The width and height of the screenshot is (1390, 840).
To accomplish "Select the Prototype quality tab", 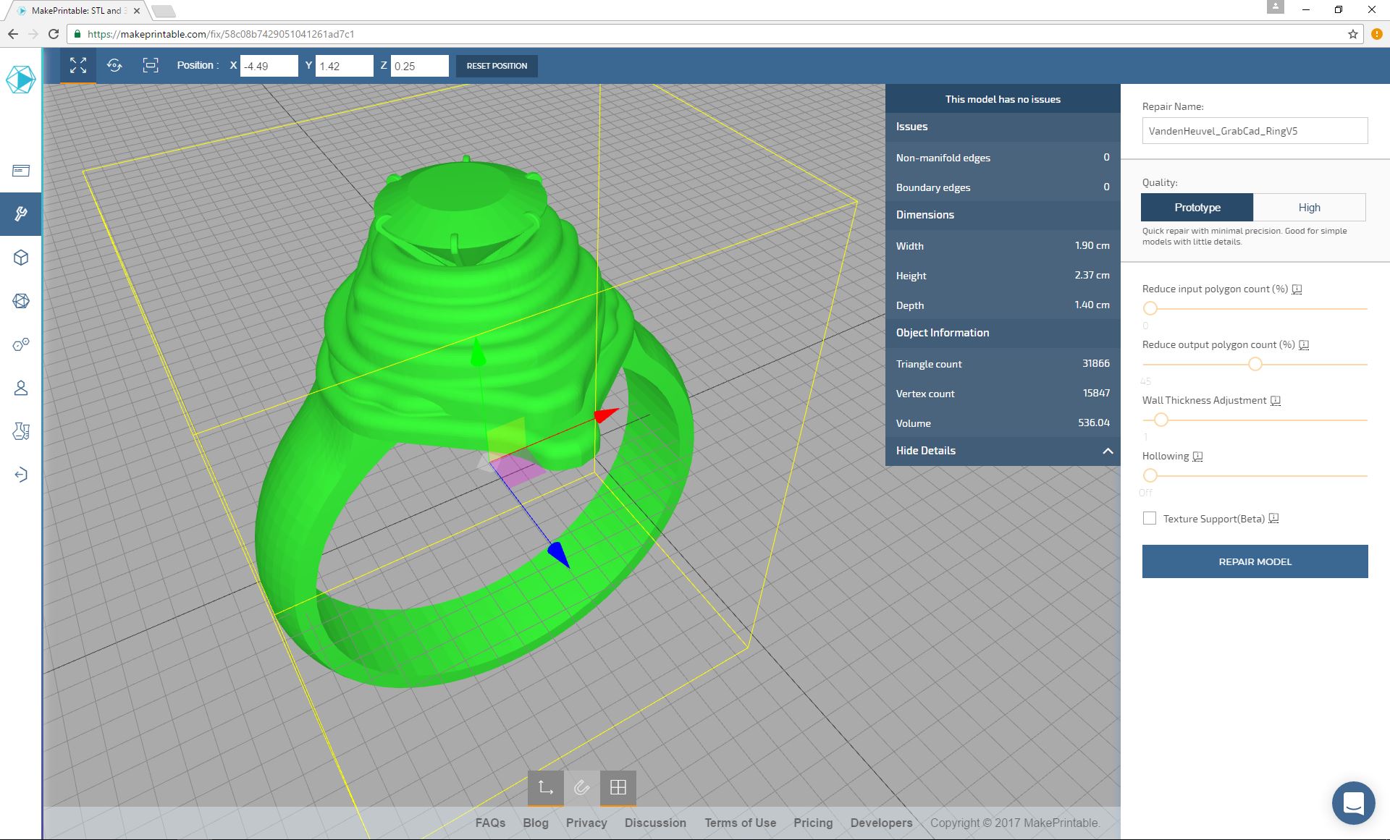I will pos(1197,208).
